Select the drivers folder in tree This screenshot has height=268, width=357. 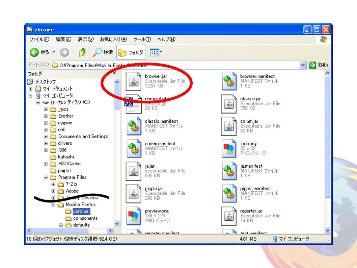click(x=65, y=143)
